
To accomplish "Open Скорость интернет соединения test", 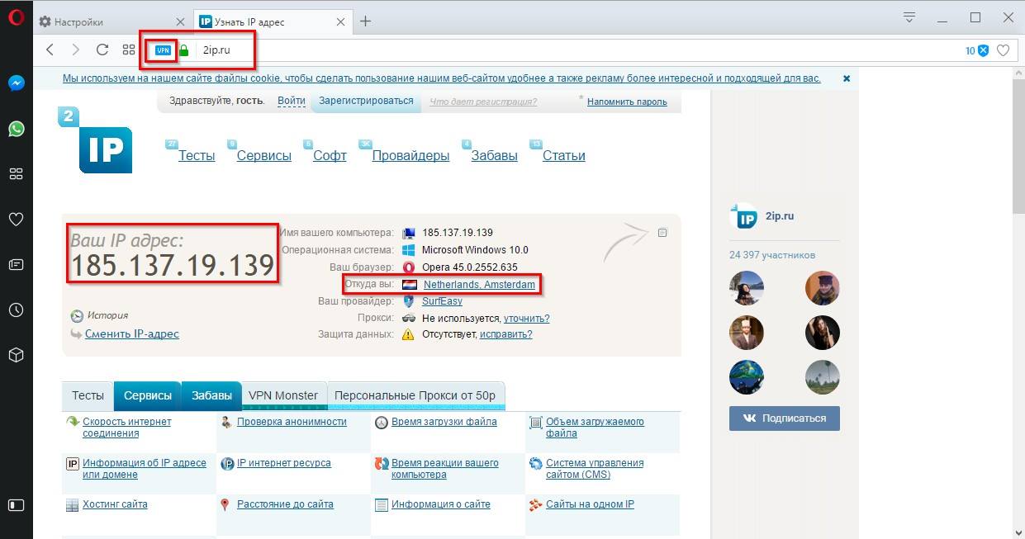I will tap(127, 428).
